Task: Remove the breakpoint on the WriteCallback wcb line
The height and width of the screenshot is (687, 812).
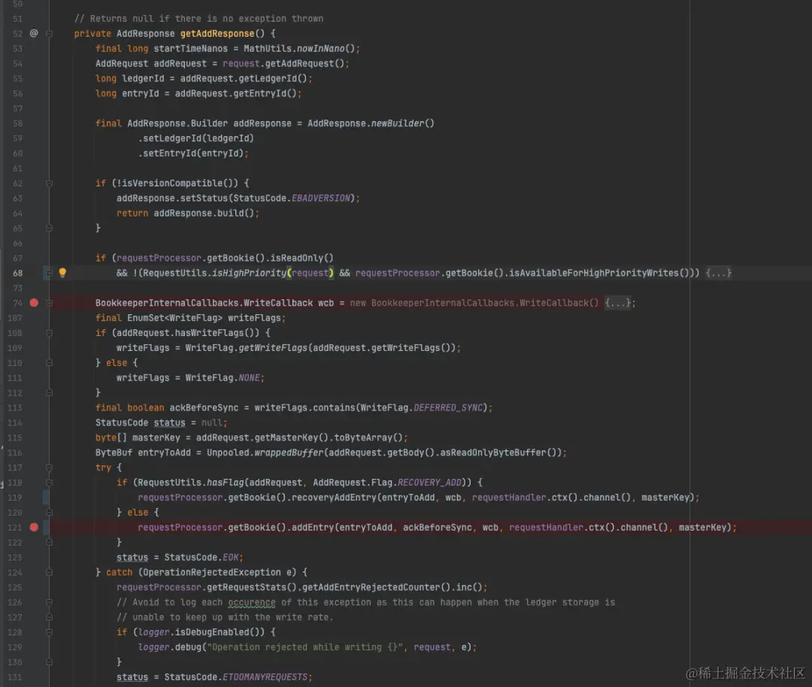Action: click(x=34, y=303)
